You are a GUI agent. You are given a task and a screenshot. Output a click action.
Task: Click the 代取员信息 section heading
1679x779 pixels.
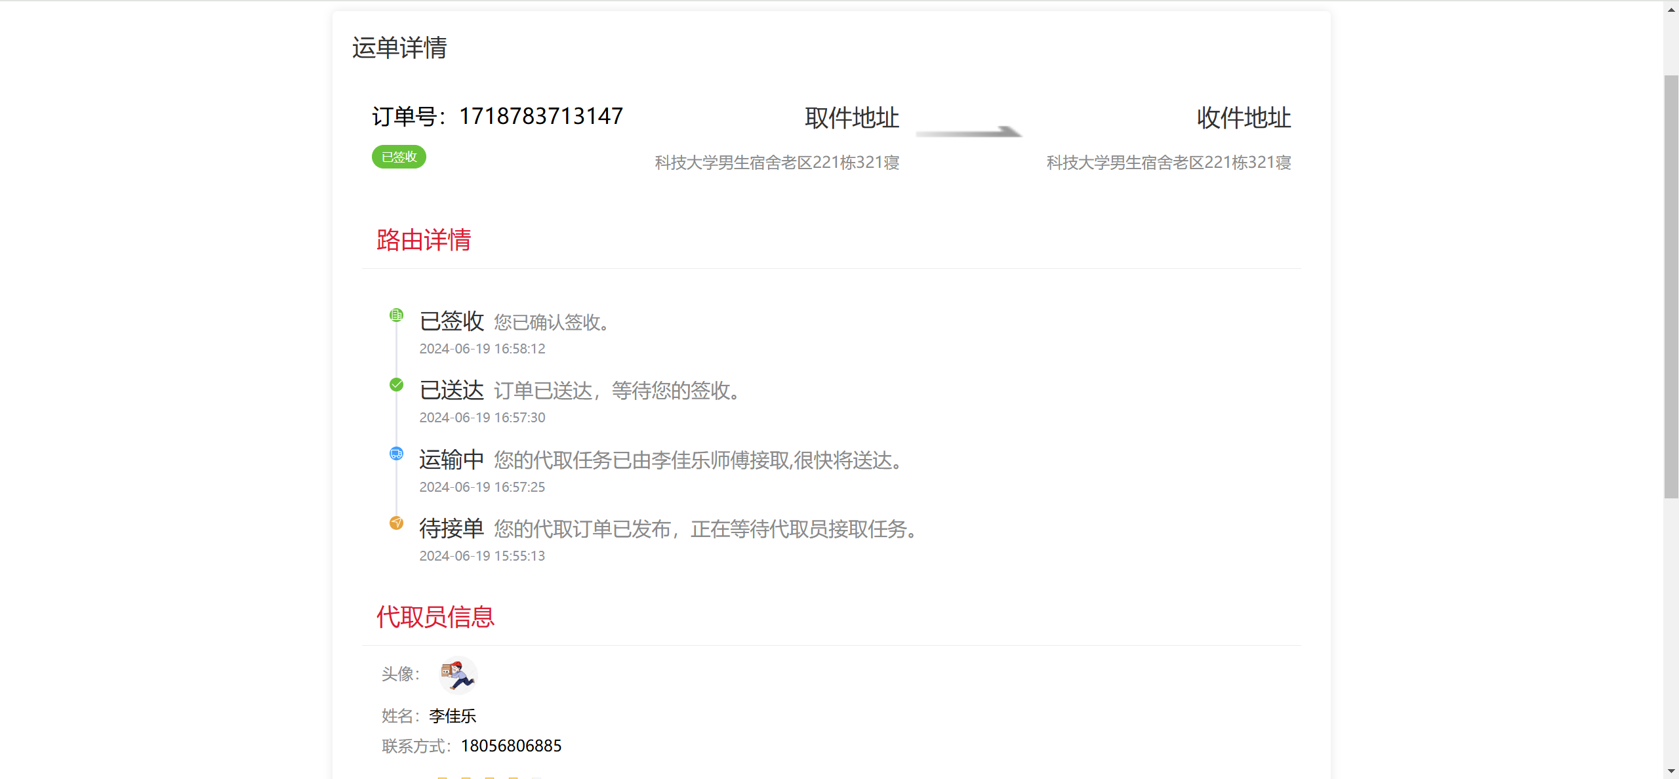point(435,617)
